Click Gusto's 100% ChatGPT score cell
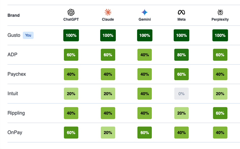 pos(71,35)
